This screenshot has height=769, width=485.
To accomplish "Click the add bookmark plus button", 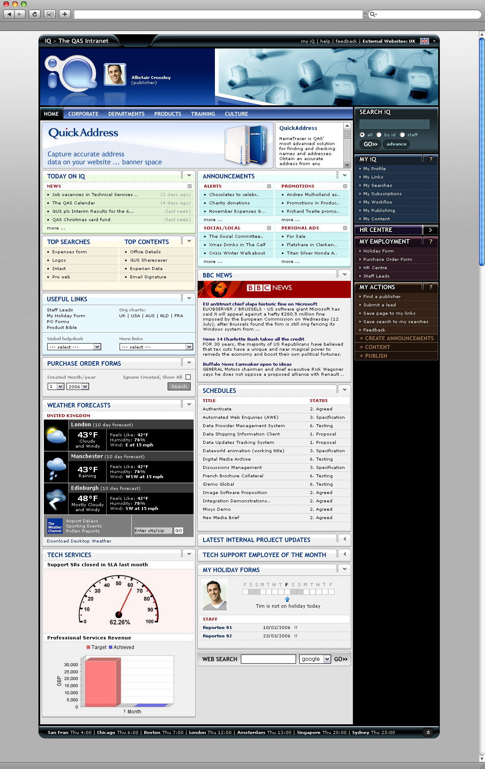I will point(64,14).
